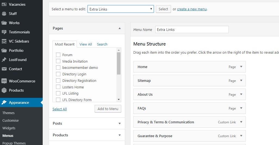Screen dimensions: 279x145
Task: Click the Contact envelope icon
Action: (4, 69)
